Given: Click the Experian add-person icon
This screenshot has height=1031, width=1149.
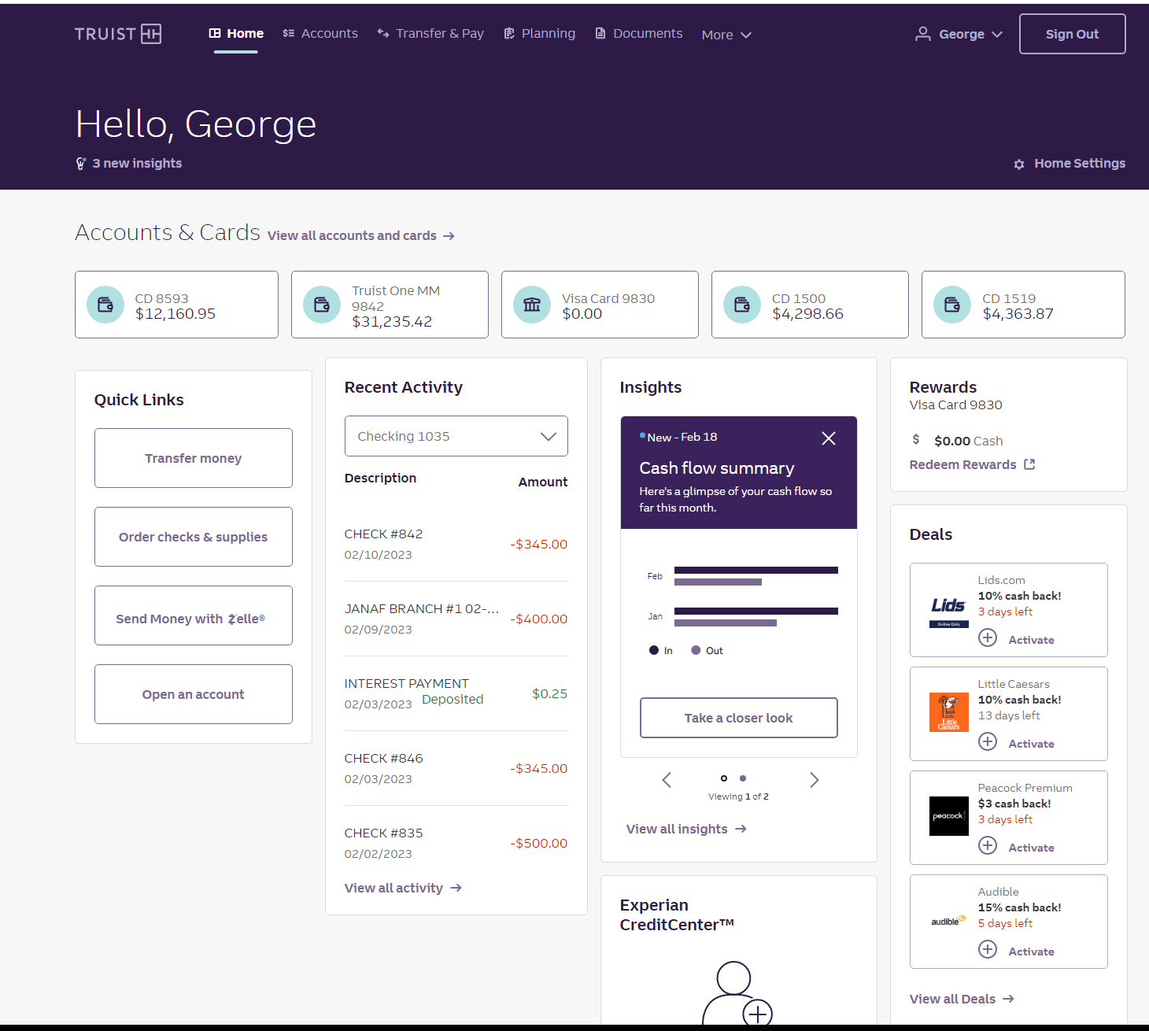Looking at the screenshot, I should [x=737, y=992].
